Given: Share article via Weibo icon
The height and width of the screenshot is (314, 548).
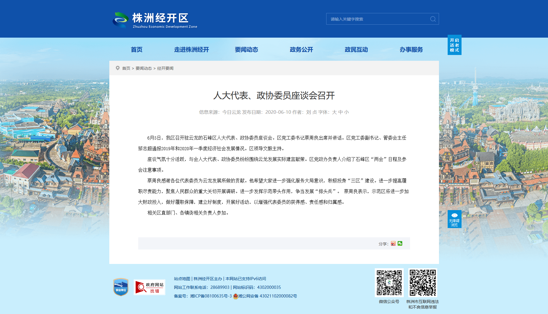Looking at the screenshot, I should click(x=393, y=244).
